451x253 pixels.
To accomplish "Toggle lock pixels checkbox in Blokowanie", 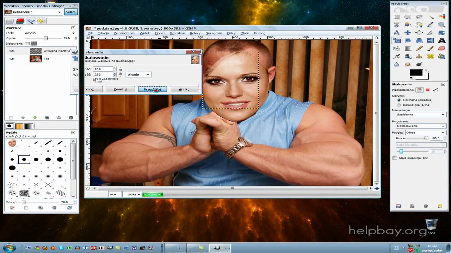I will click(x=27, y=44).
